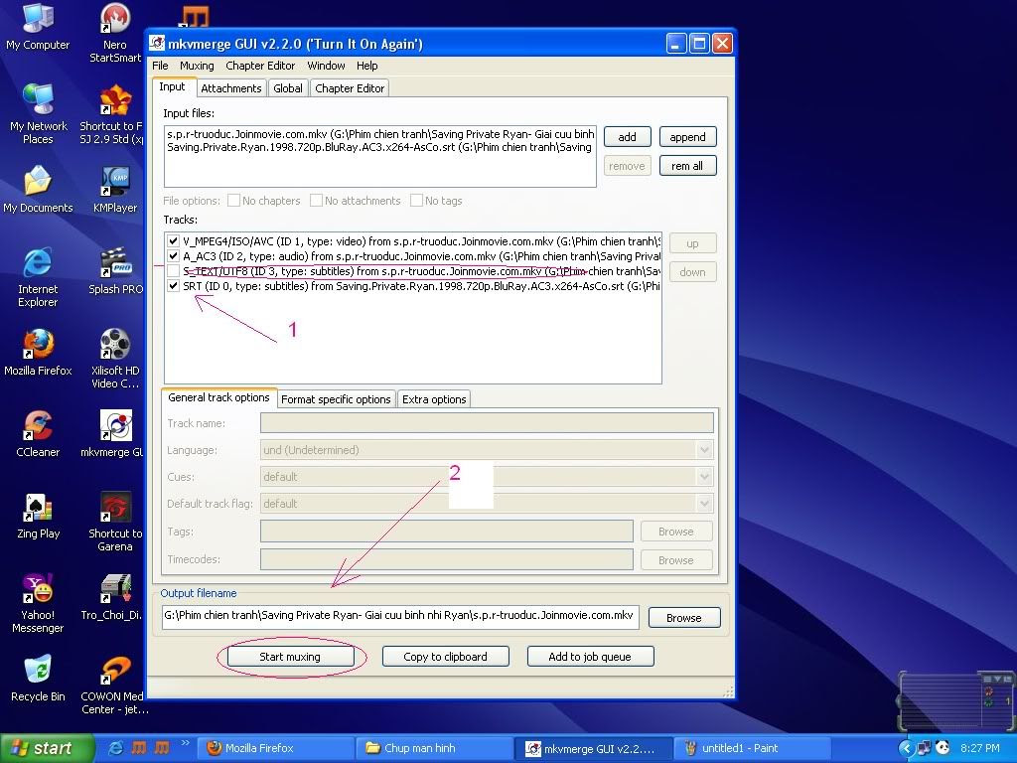The image size is (1017, 763).
Task: Open My Documents desktop icon
Action: click(x=38, y=190)
